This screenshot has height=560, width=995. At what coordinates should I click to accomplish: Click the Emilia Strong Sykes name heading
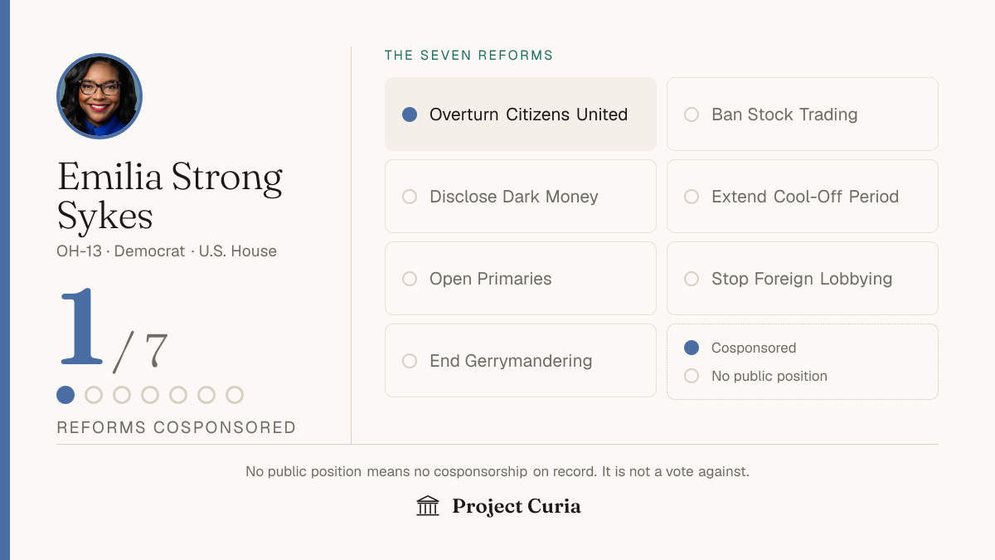(x=170, y=196)
